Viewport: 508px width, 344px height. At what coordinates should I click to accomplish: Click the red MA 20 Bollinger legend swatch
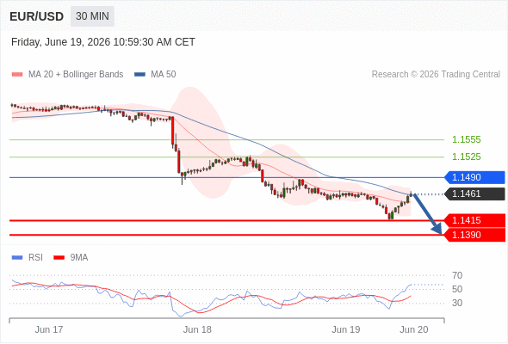[17, 75]
